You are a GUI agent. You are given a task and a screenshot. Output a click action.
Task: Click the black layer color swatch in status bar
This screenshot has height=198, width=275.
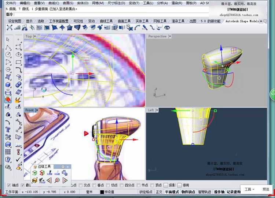[102, 192]
